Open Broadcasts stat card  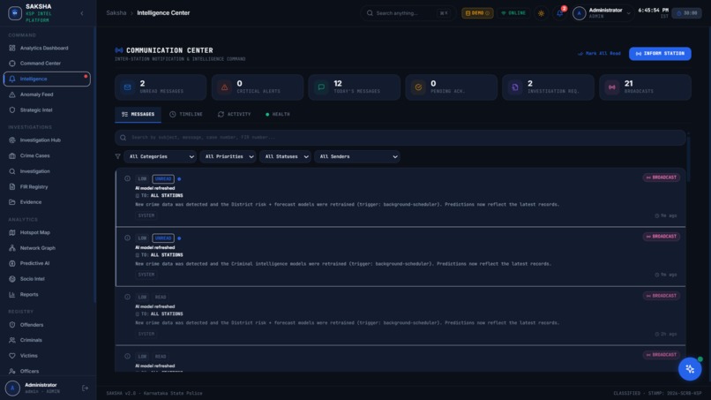tap(645, 87)
